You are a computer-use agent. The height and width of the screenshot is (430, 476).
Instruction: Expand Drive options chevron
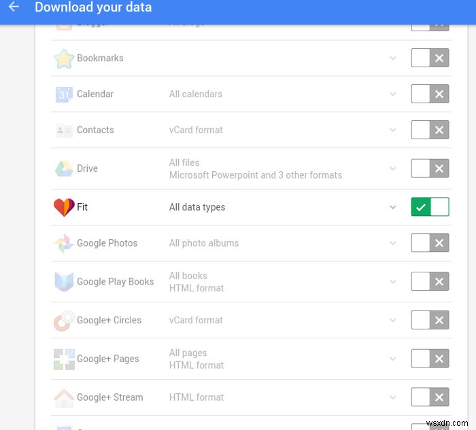(393, 169)
